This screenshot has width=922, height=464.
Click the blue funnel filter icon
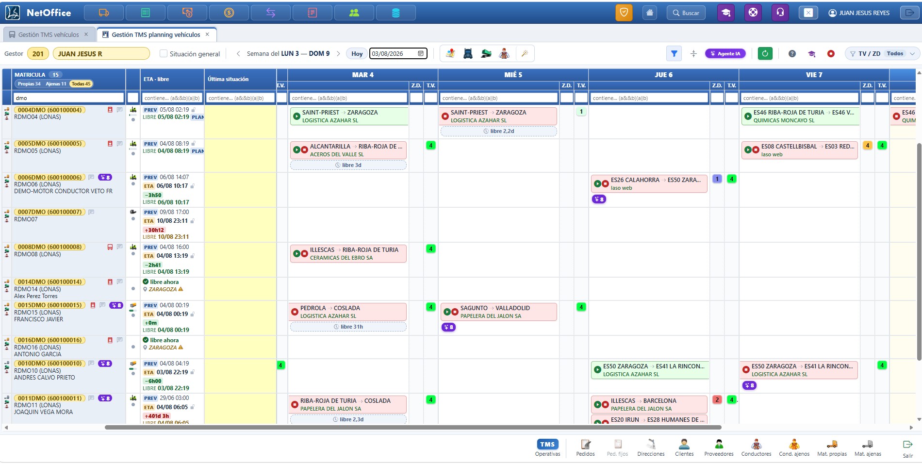[674, 53]
